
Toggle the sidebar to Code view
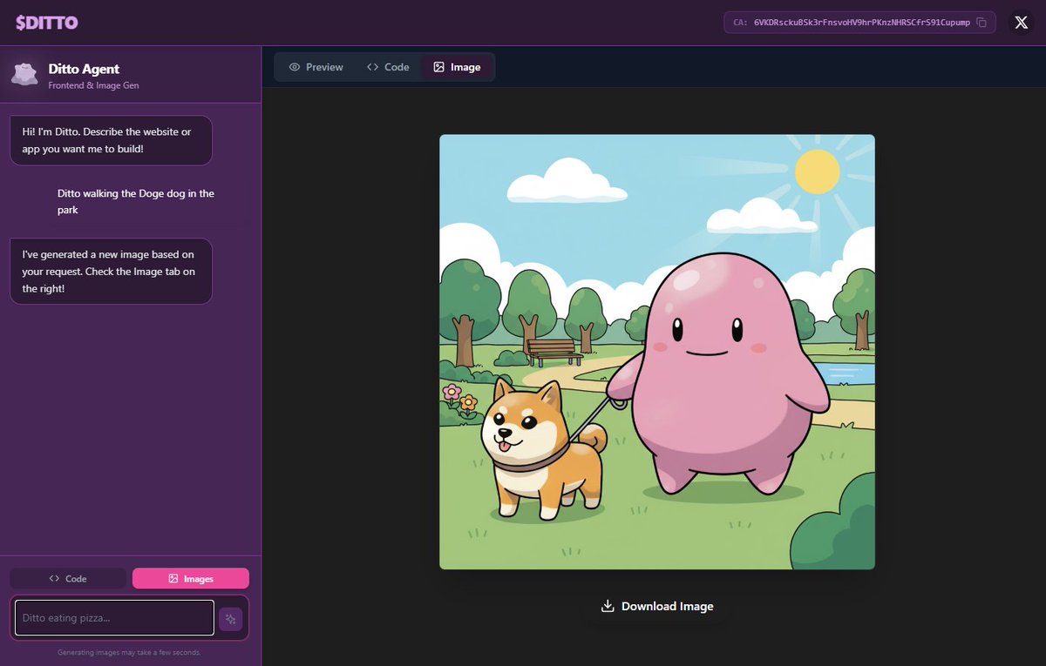[67, 577]
